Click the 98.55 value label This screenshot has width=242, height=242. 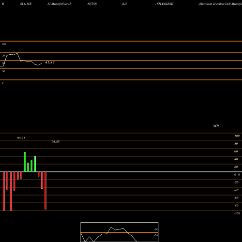(x=56, y=141)
